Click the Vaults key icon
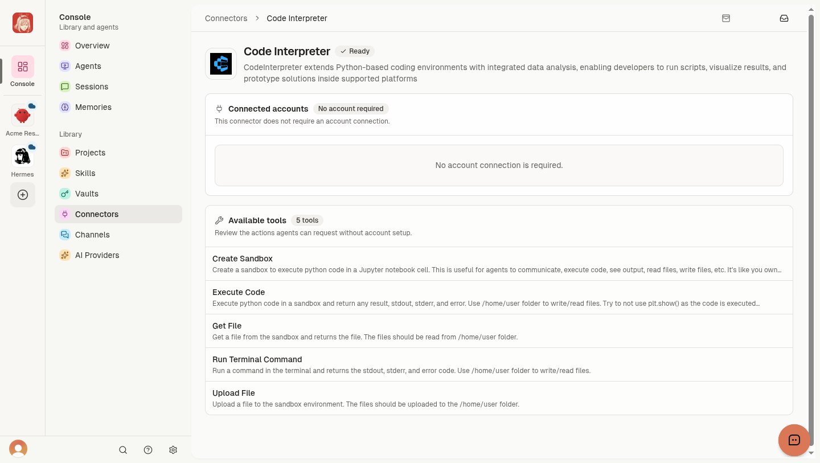The image size is (820, 463). [x=65, y=194]
